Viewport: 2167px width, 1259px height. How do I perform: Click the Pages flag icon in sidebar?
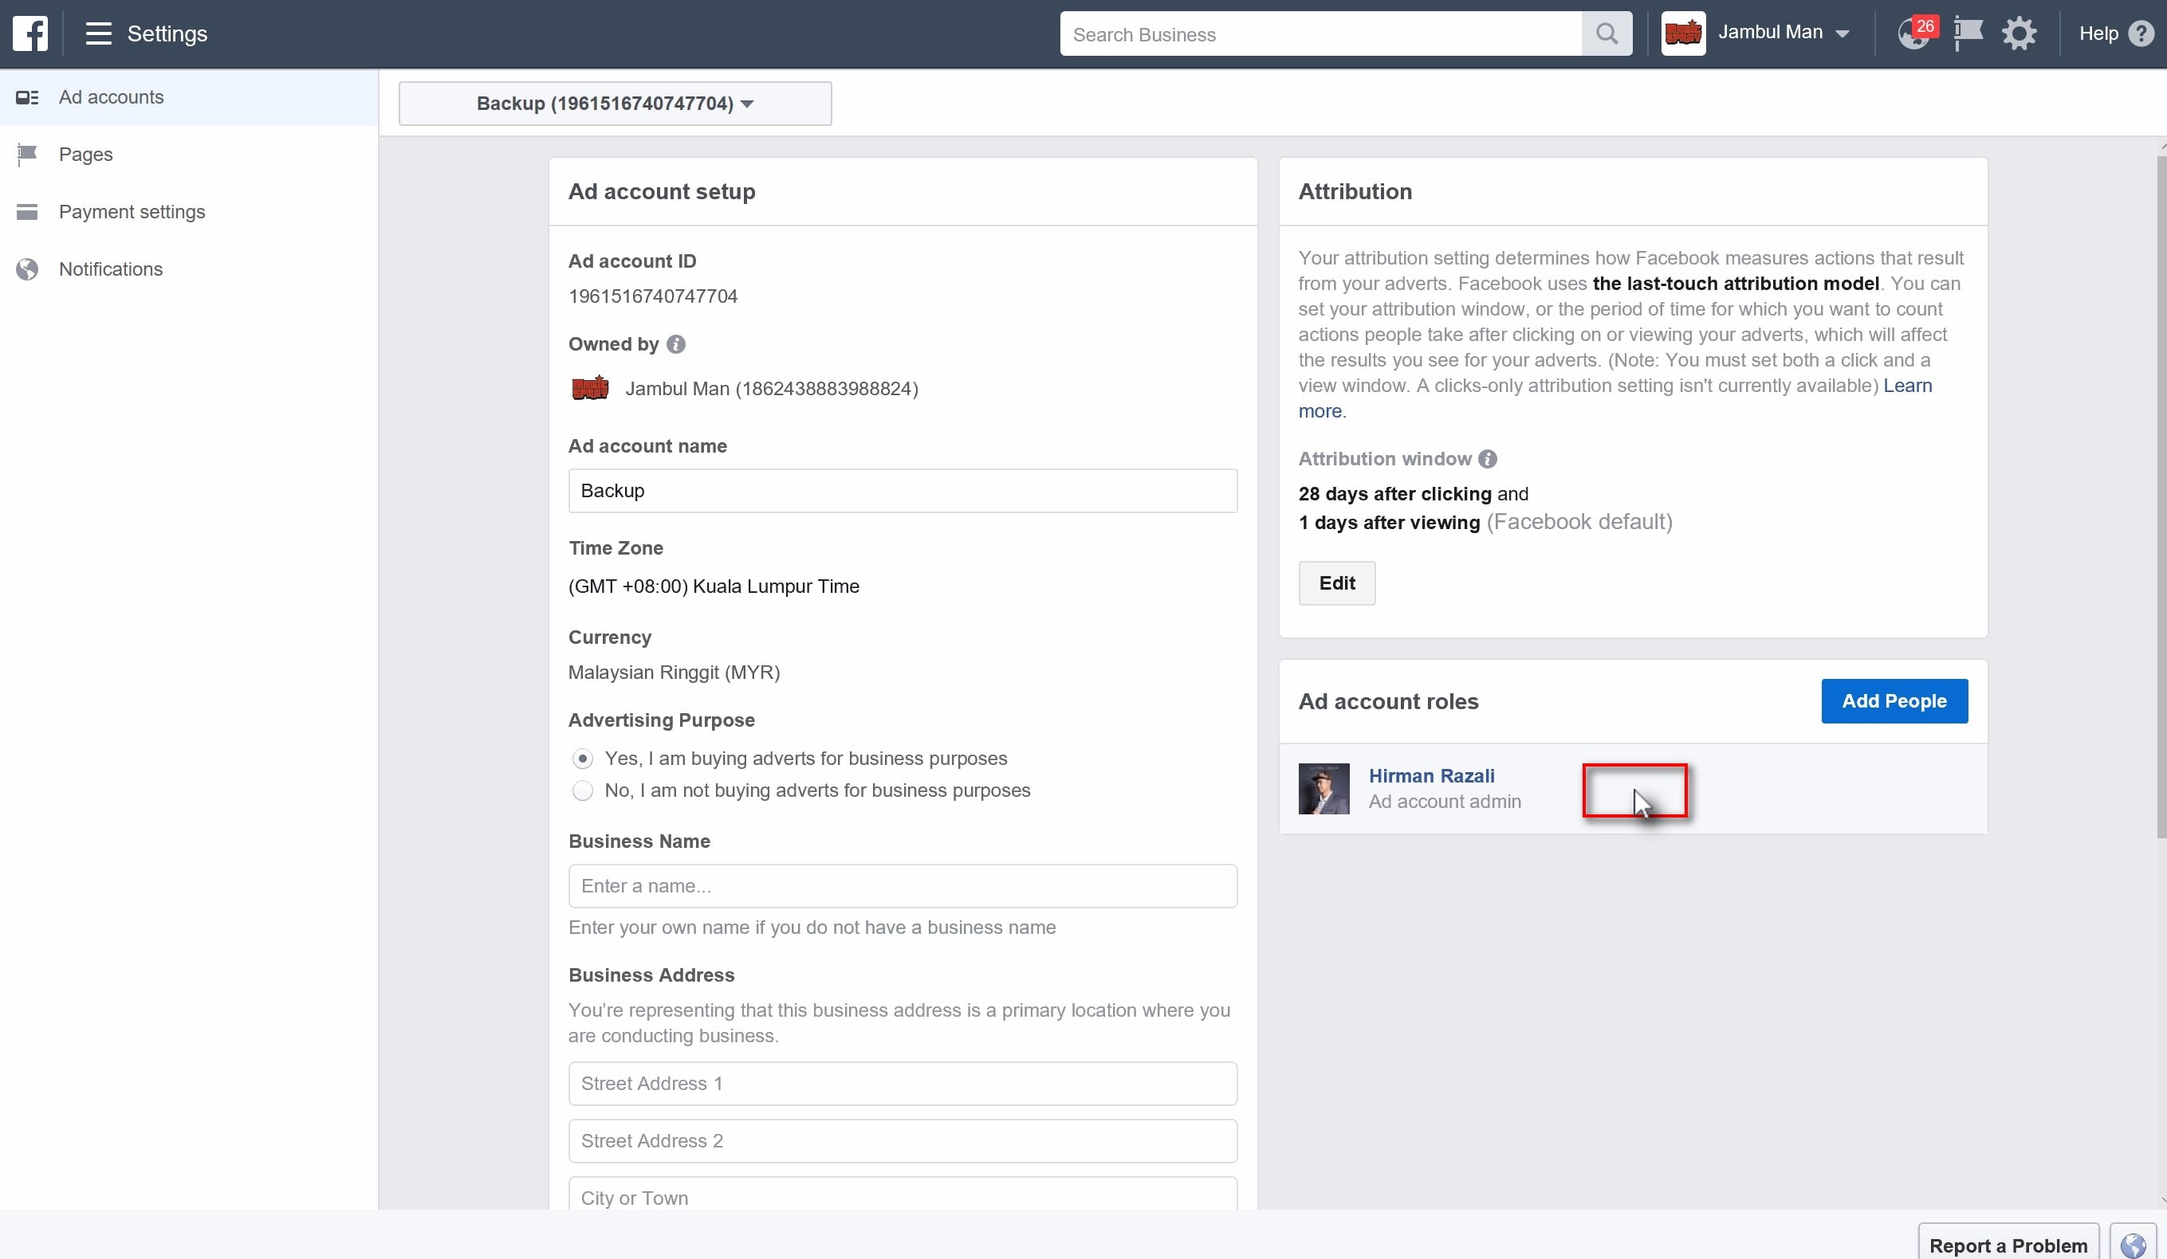[x=28, y=155]
